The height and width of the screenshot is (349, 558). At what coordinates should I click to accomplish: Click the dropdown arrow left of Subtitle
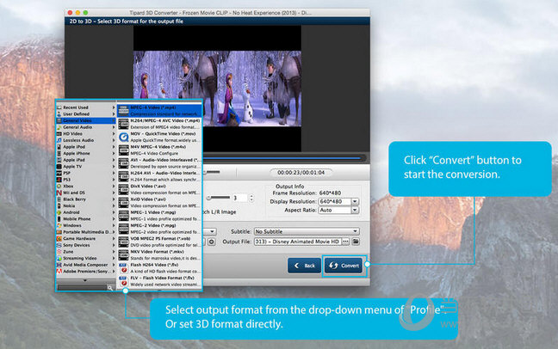click(x=212, y=231)
